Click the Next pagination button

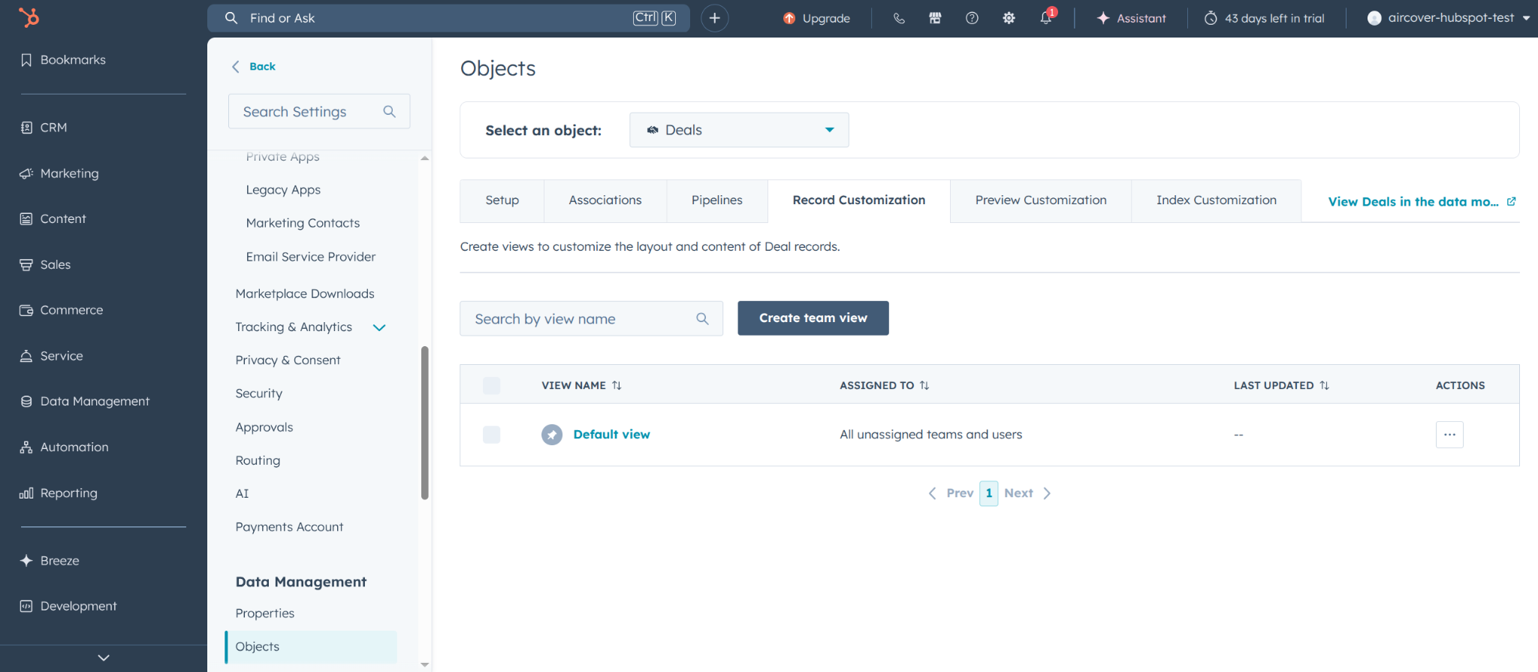[x=1027, y=493]
